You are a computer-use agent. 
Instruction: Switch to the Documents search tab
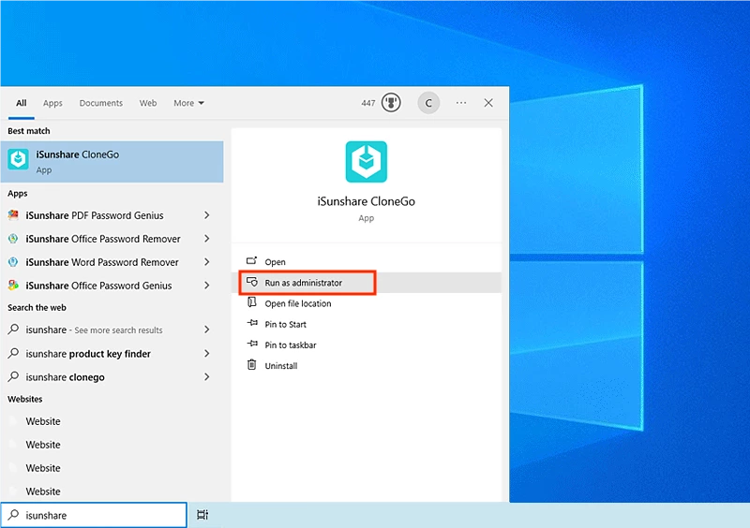click(x=101, y=103)
